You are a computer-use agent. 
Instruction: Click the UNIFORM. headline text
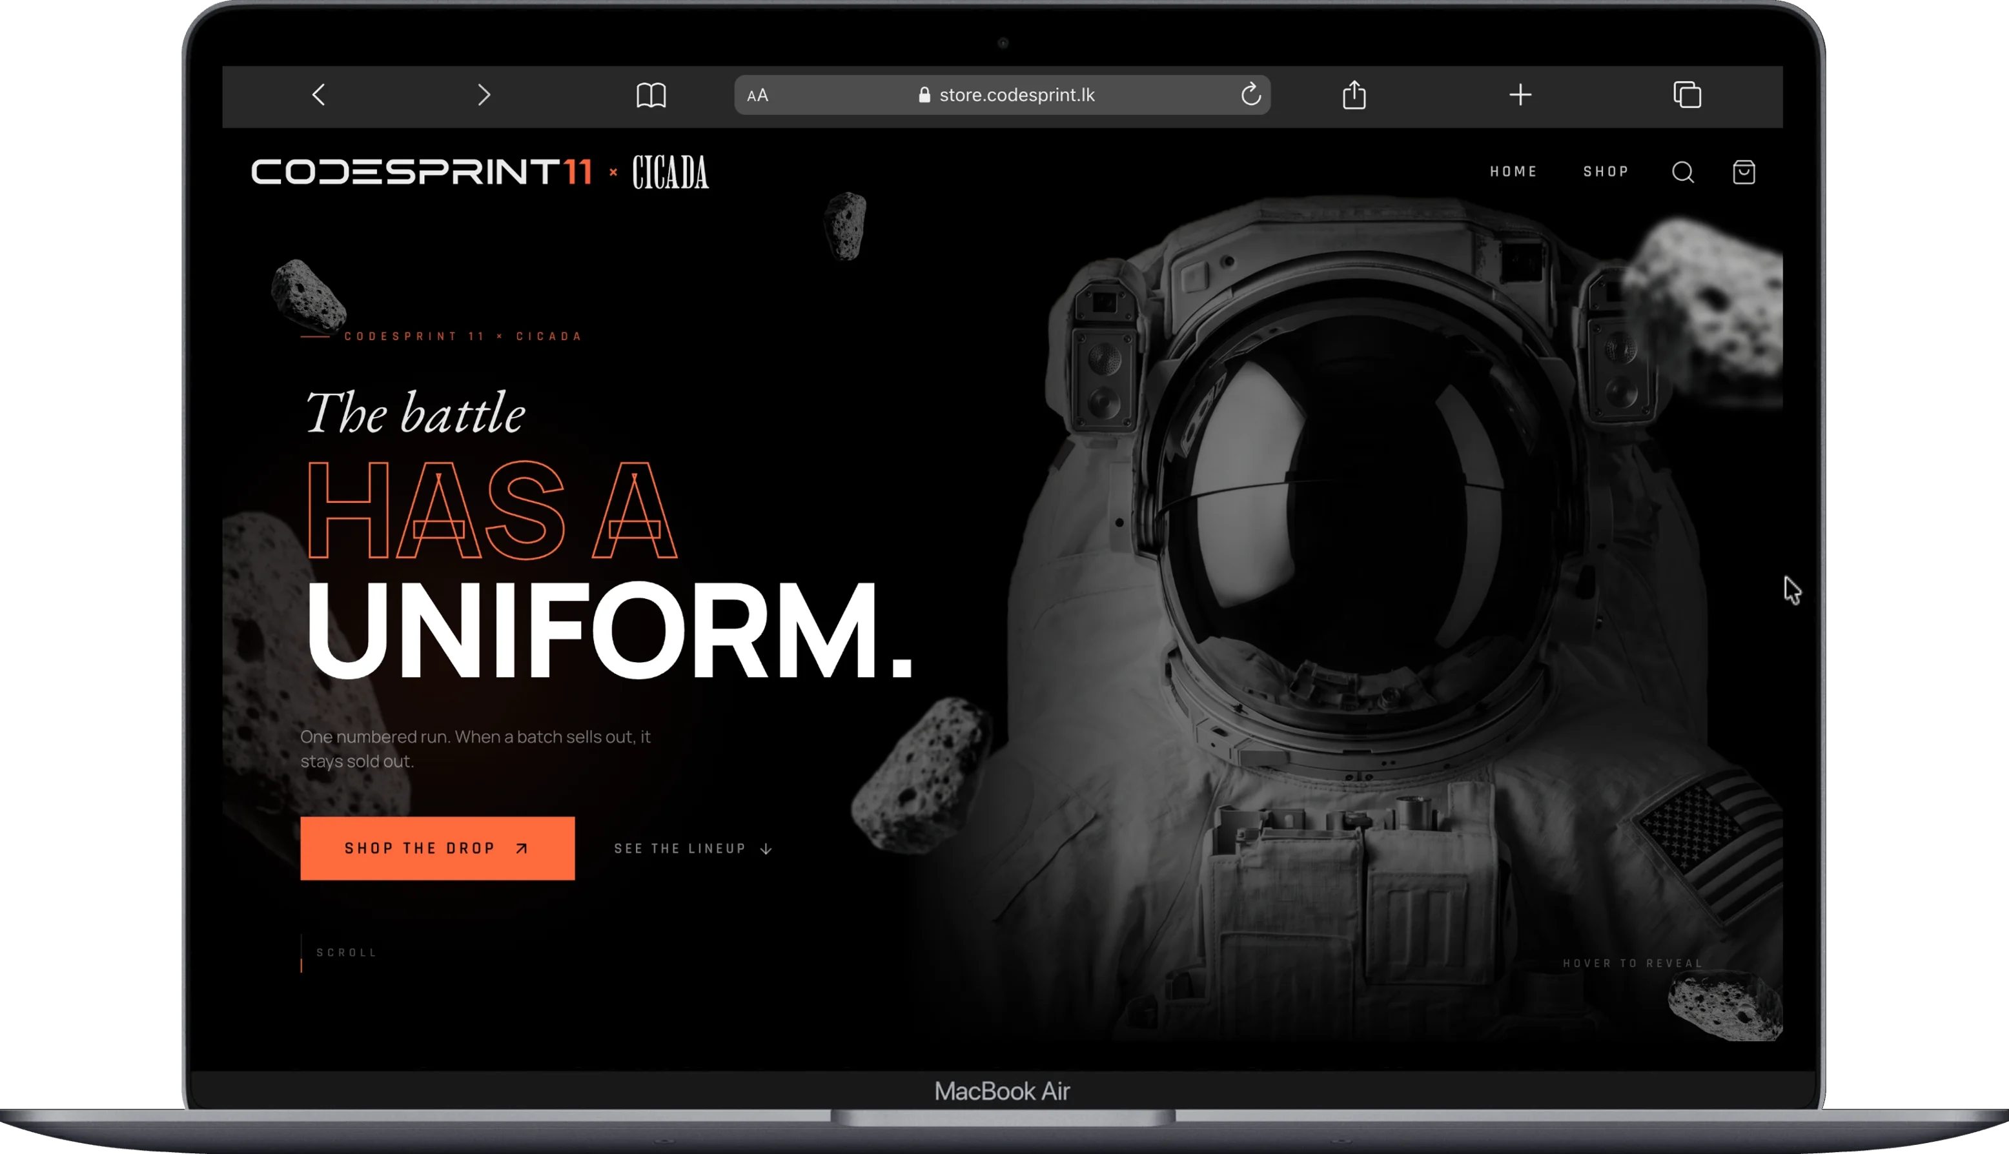tap(610, 630)
